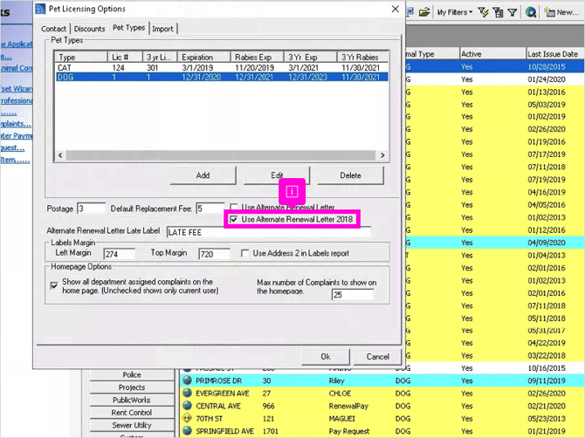Screen dimensions: 585x438
Task: Select the SPRINGFIELD AVE row
Action: (382, 431)
